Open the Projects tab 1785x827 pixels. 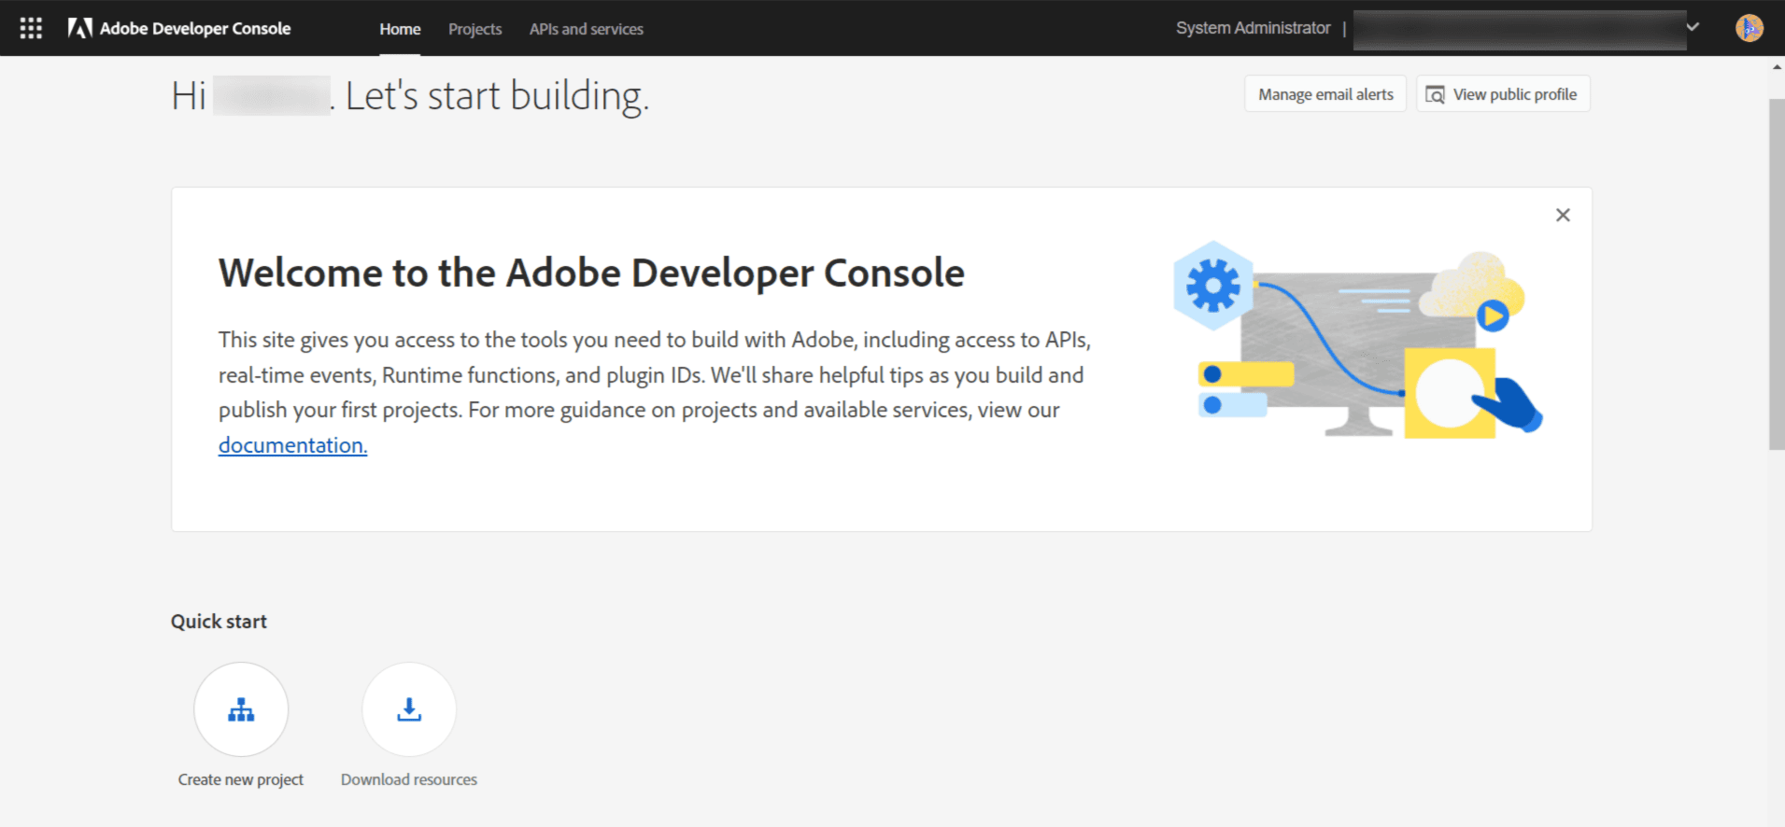(475, 29)
